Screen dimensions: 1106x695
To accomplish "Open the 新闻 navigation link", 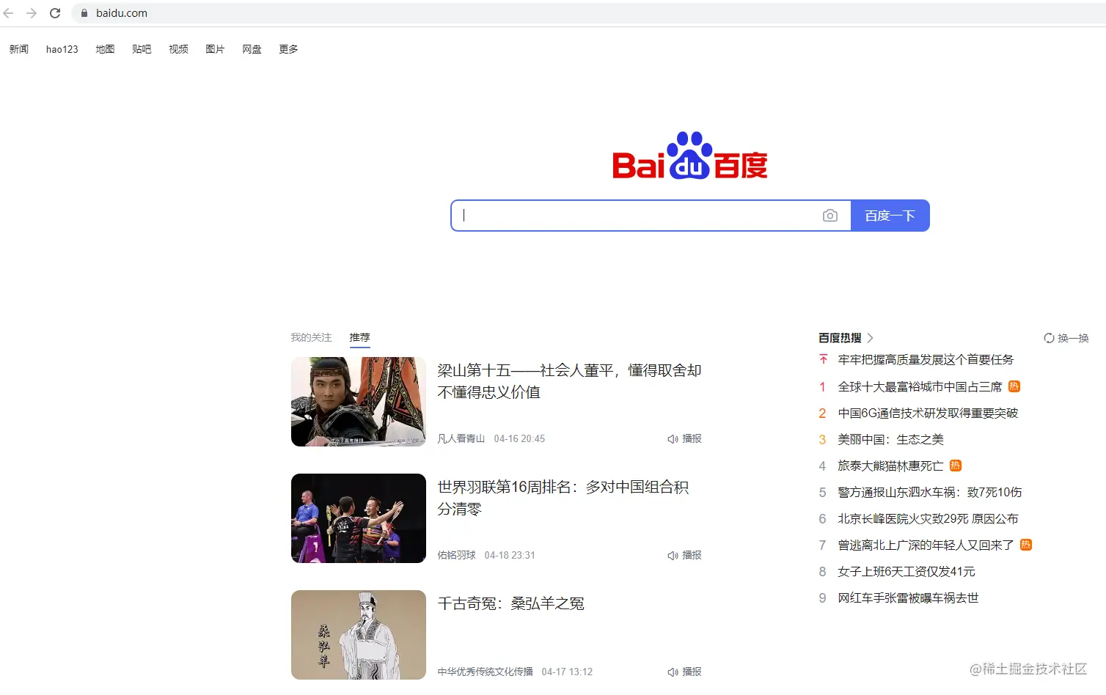I will (x=19, y=49).
